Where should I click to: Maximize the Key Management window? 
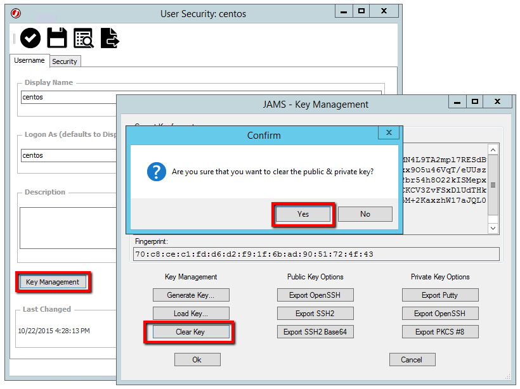click(x=475, y=101)
